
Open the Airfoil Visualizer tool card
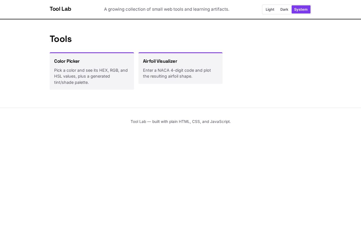click(x=180, y=68)
